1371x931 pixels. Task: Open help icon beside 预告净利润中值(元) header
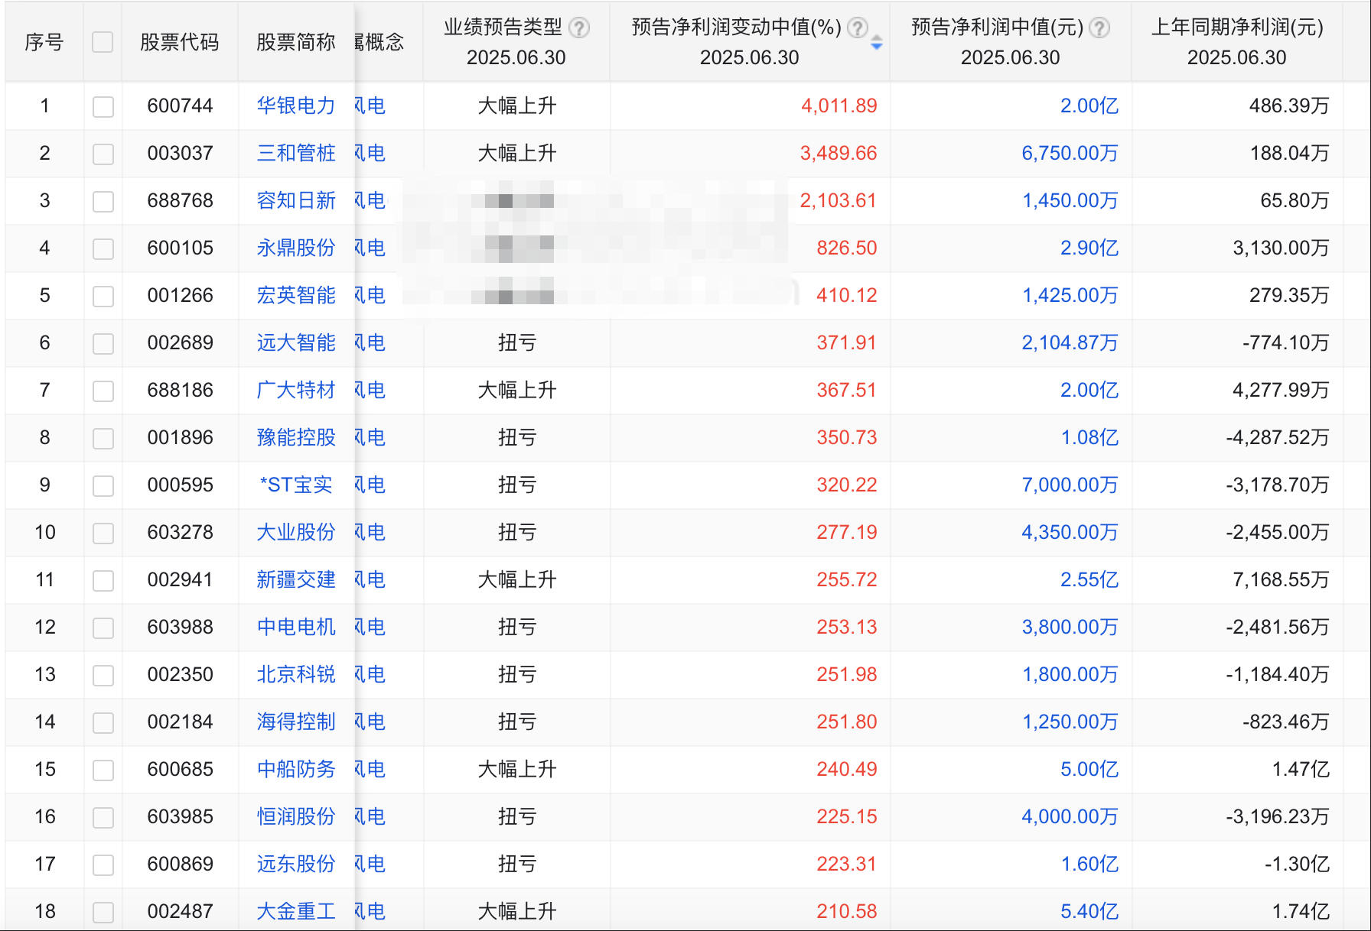[x=1099, y=28]
